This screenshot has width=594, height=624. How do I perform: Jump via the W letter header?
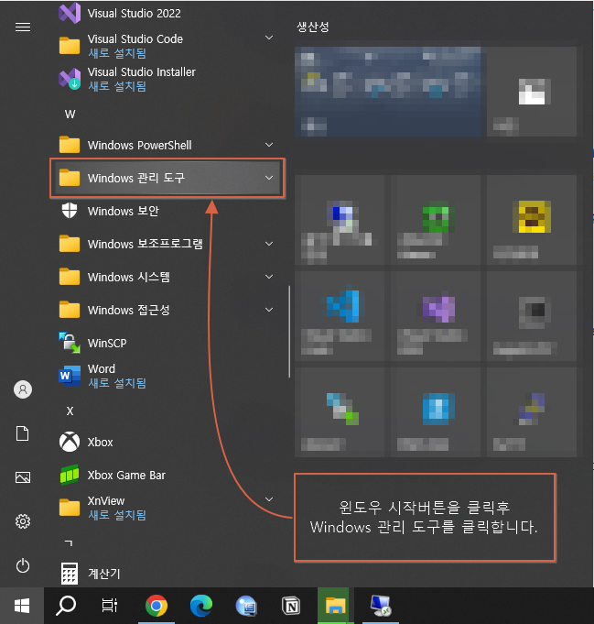(70, 115)
